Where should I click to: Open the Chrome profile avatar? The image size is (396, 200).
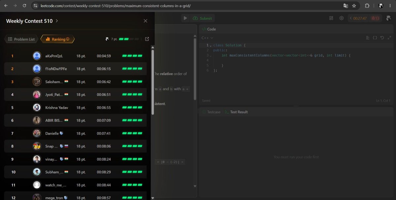point(380,6)
